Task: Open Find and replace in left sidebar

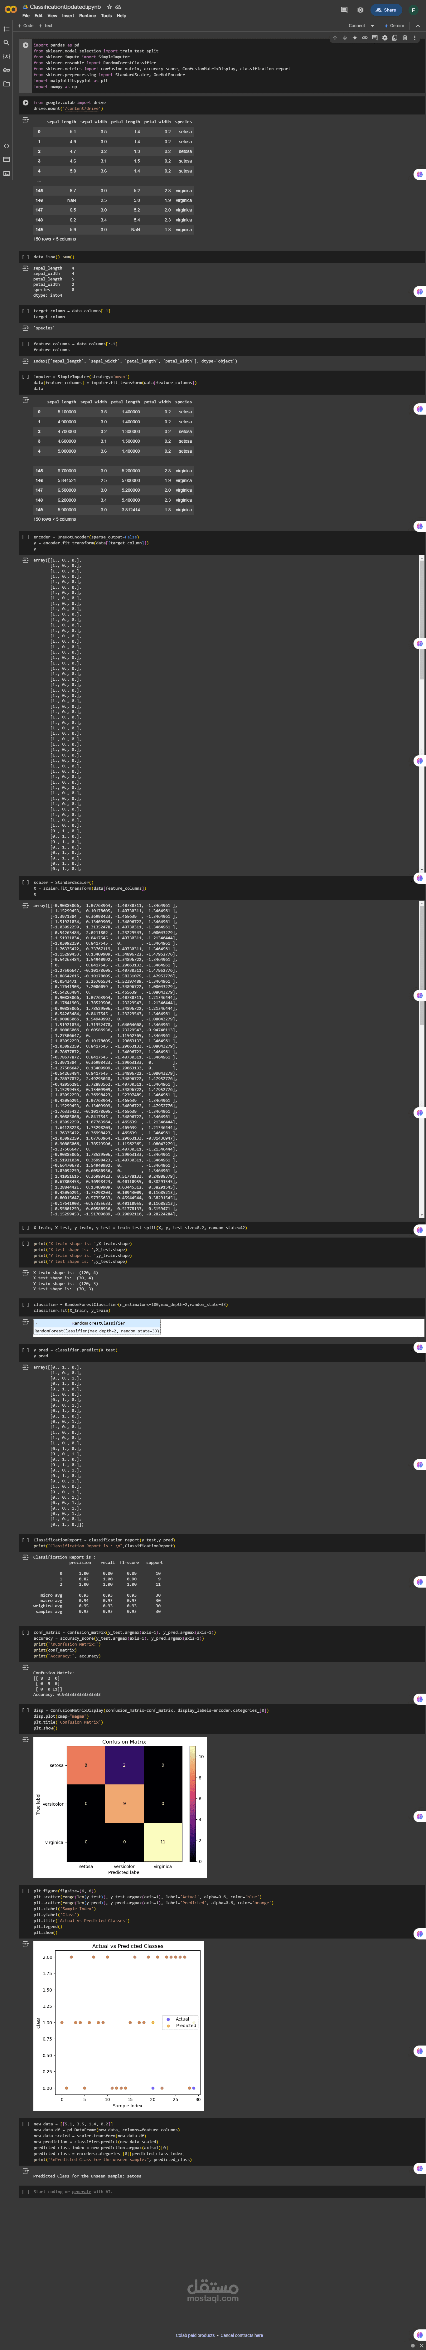Action: [x=6, y=43]
